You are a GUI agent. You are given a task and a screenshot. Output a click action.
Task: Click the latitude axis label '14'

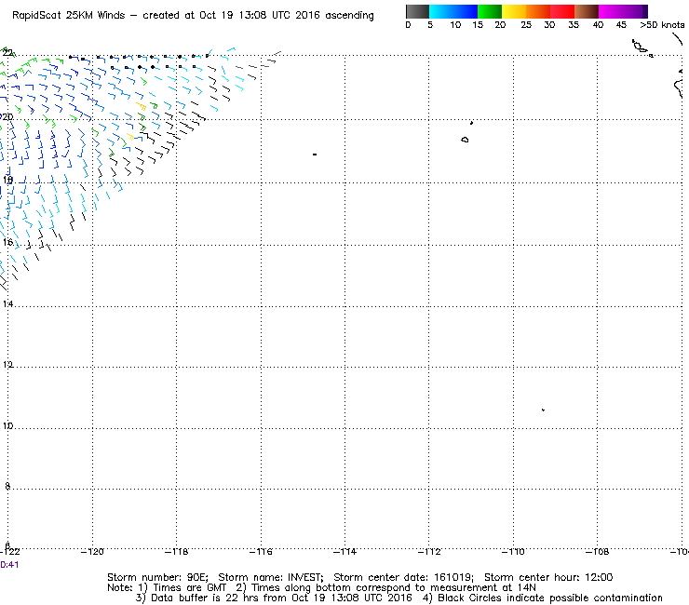coord(7,304)
